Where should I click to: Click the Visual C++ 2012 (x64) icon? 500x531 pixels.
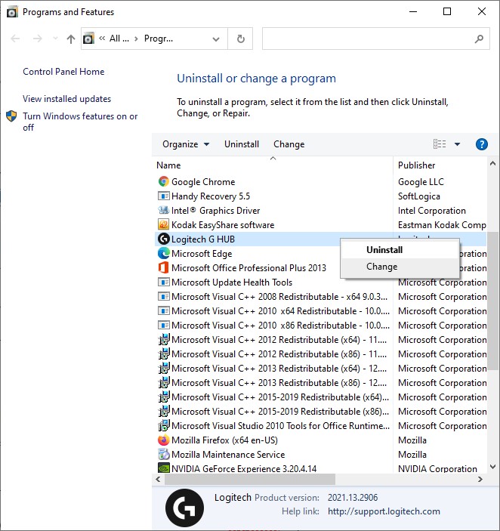(163, 339)
